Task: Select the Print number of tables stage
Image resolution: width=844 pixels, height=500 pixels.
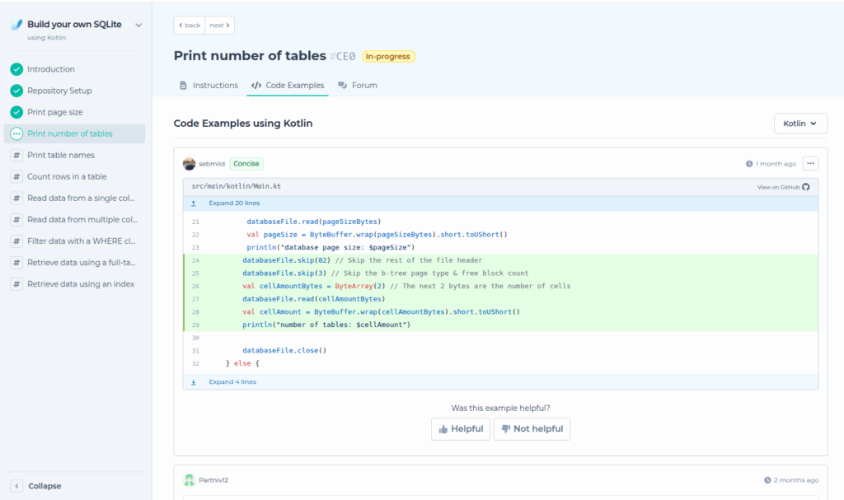Action: (x=74, y=133)
